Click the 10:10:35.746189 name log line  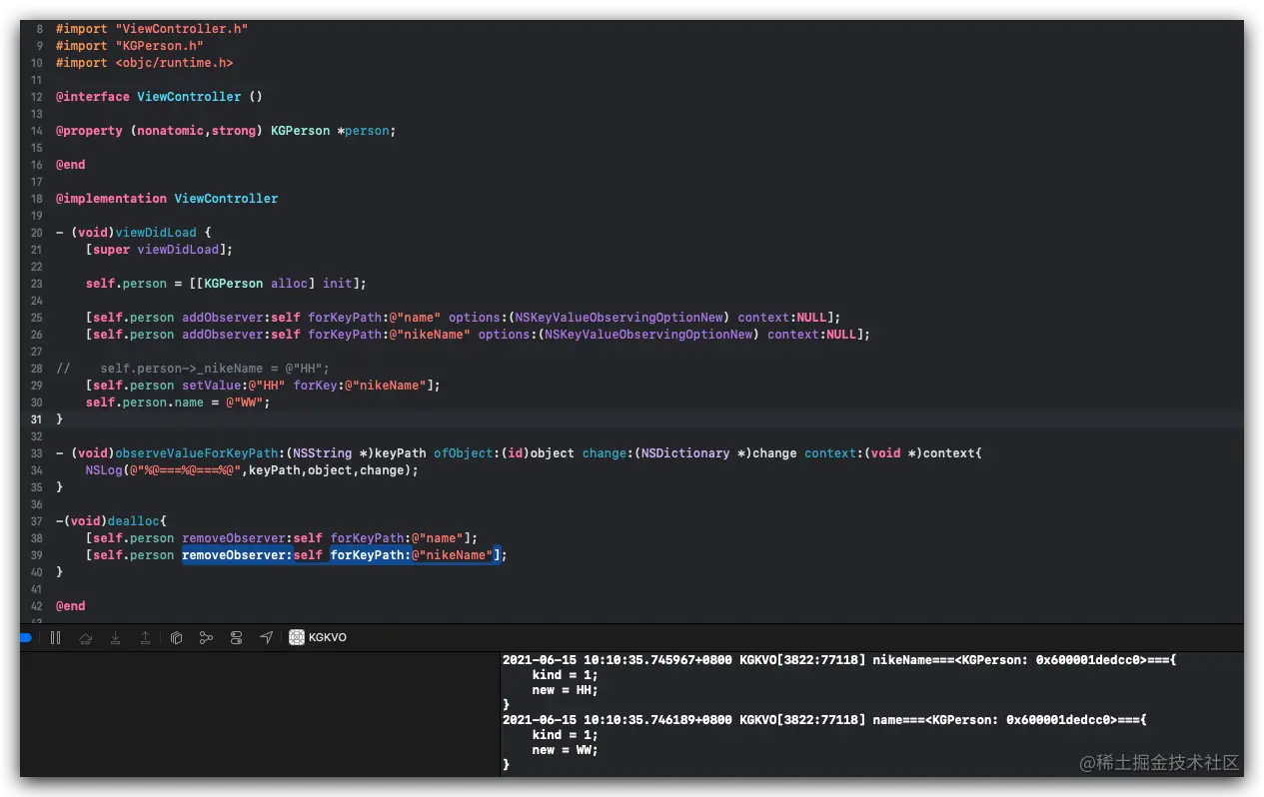click(824, 720)
